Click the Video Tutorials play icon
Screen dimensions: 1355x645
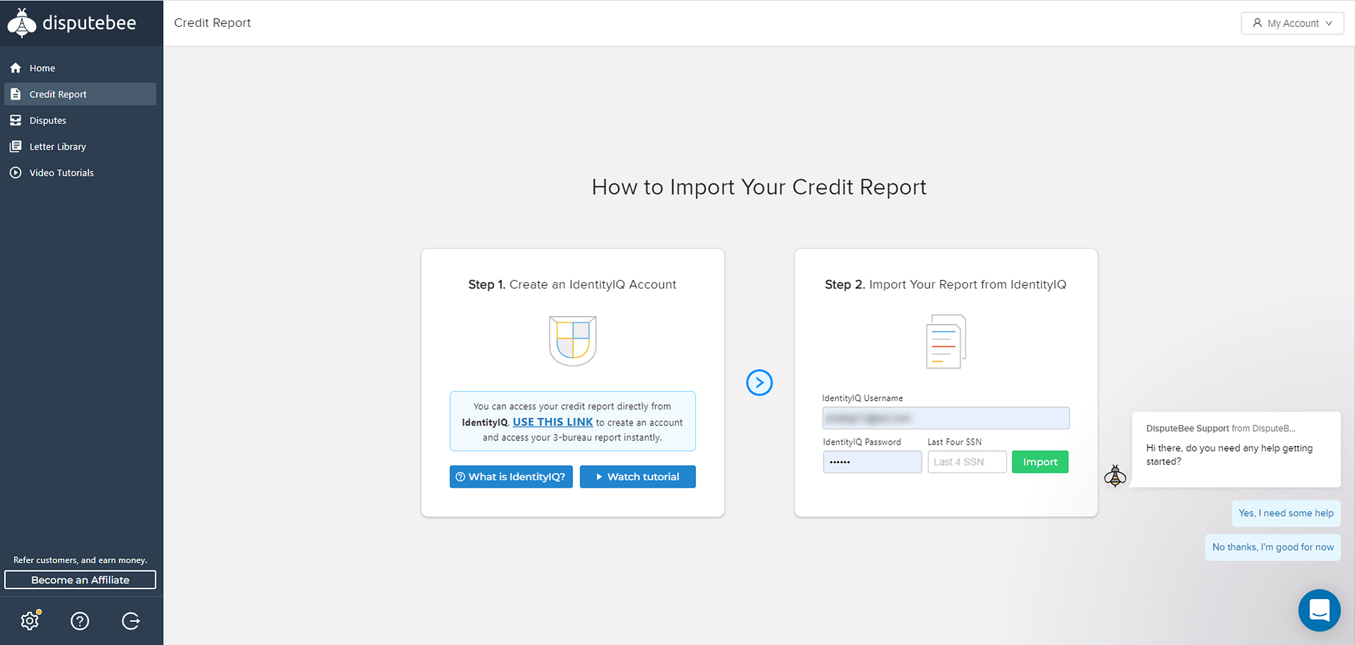coord(16,173)
